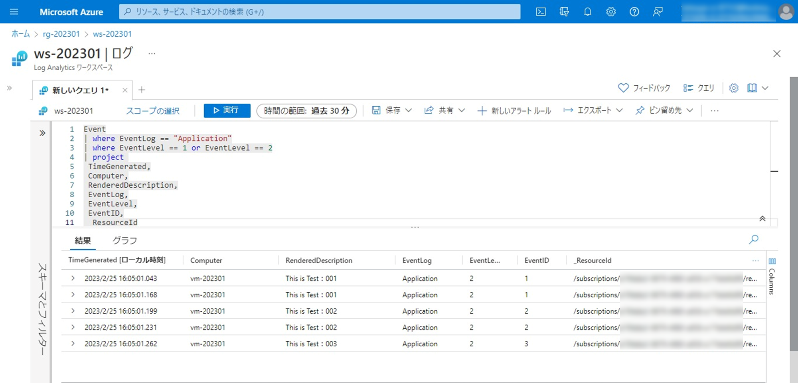Click スコープの選択 link
Image resolution: width=798 pixels, height=383 pixels.
[x=153, y=111]
